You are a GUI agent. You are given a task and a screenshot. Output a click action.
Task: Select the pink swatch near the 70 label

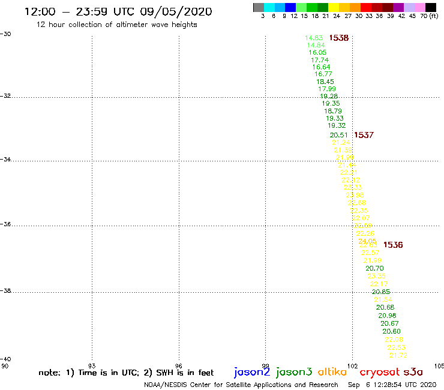pyautogui.click(x=420, y=7)
